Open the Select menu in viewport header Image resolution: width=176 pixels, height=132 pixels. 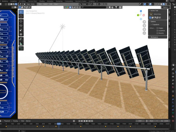(45, 4)
